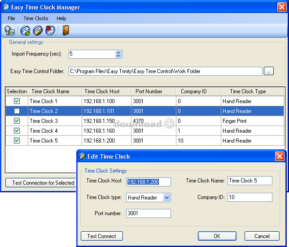Increase Import Frequency with up arrow

click(x=118, y=52)
